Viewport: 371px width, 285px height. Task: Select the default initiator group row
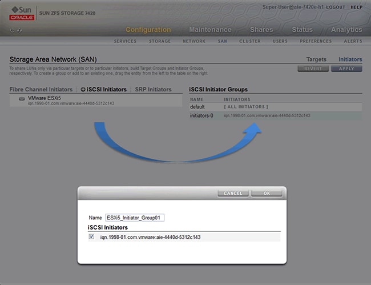coord(276,107)
